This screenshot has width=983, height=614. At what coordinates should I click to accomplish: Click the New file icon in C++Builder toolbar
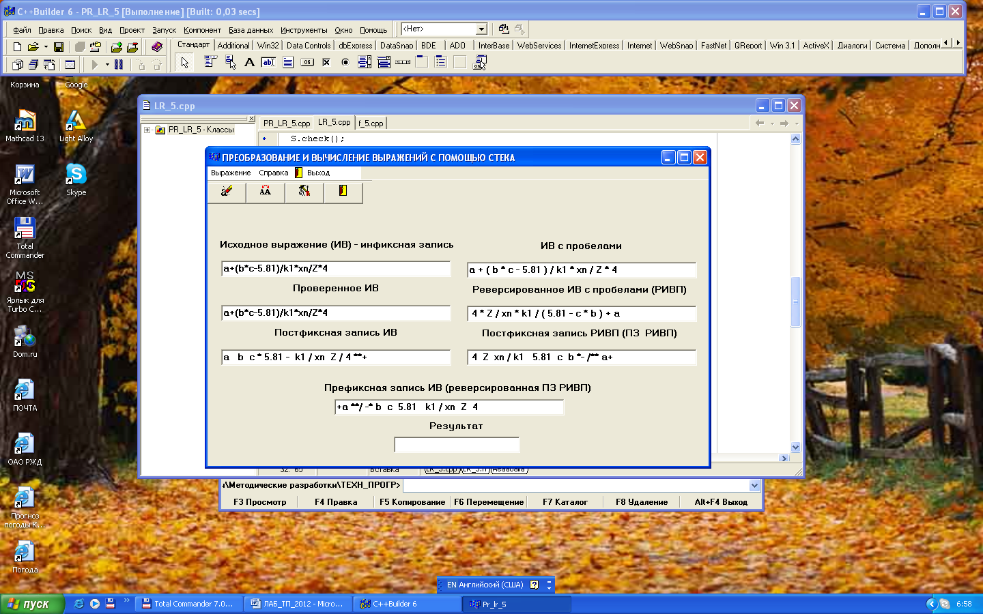(x=17, y=46)
